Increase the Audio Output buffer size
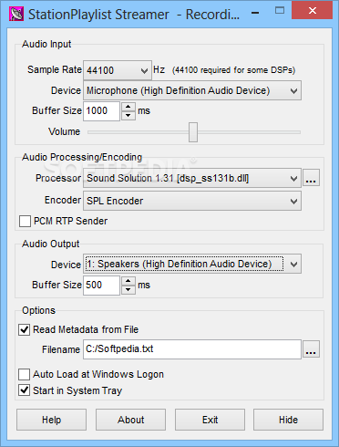This screenshot has height=447, width=339. (x=128, y=281)
